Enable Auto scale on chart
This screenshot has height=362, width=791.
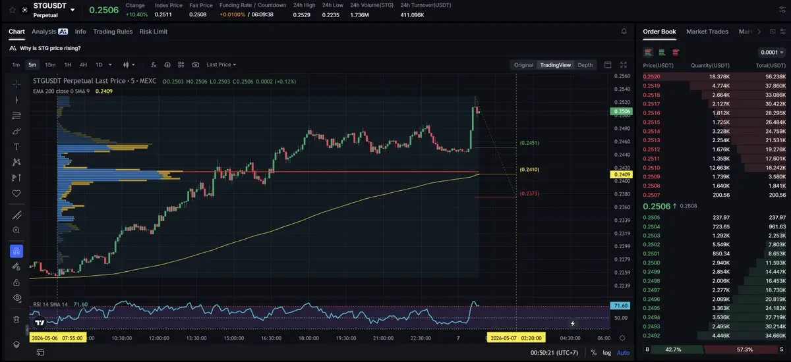pyautogui.click(x=623, y=352)
